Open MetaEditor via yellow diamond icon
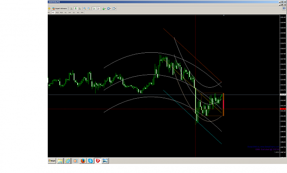Viewport: 287px width, 173px height. (49, 8)
